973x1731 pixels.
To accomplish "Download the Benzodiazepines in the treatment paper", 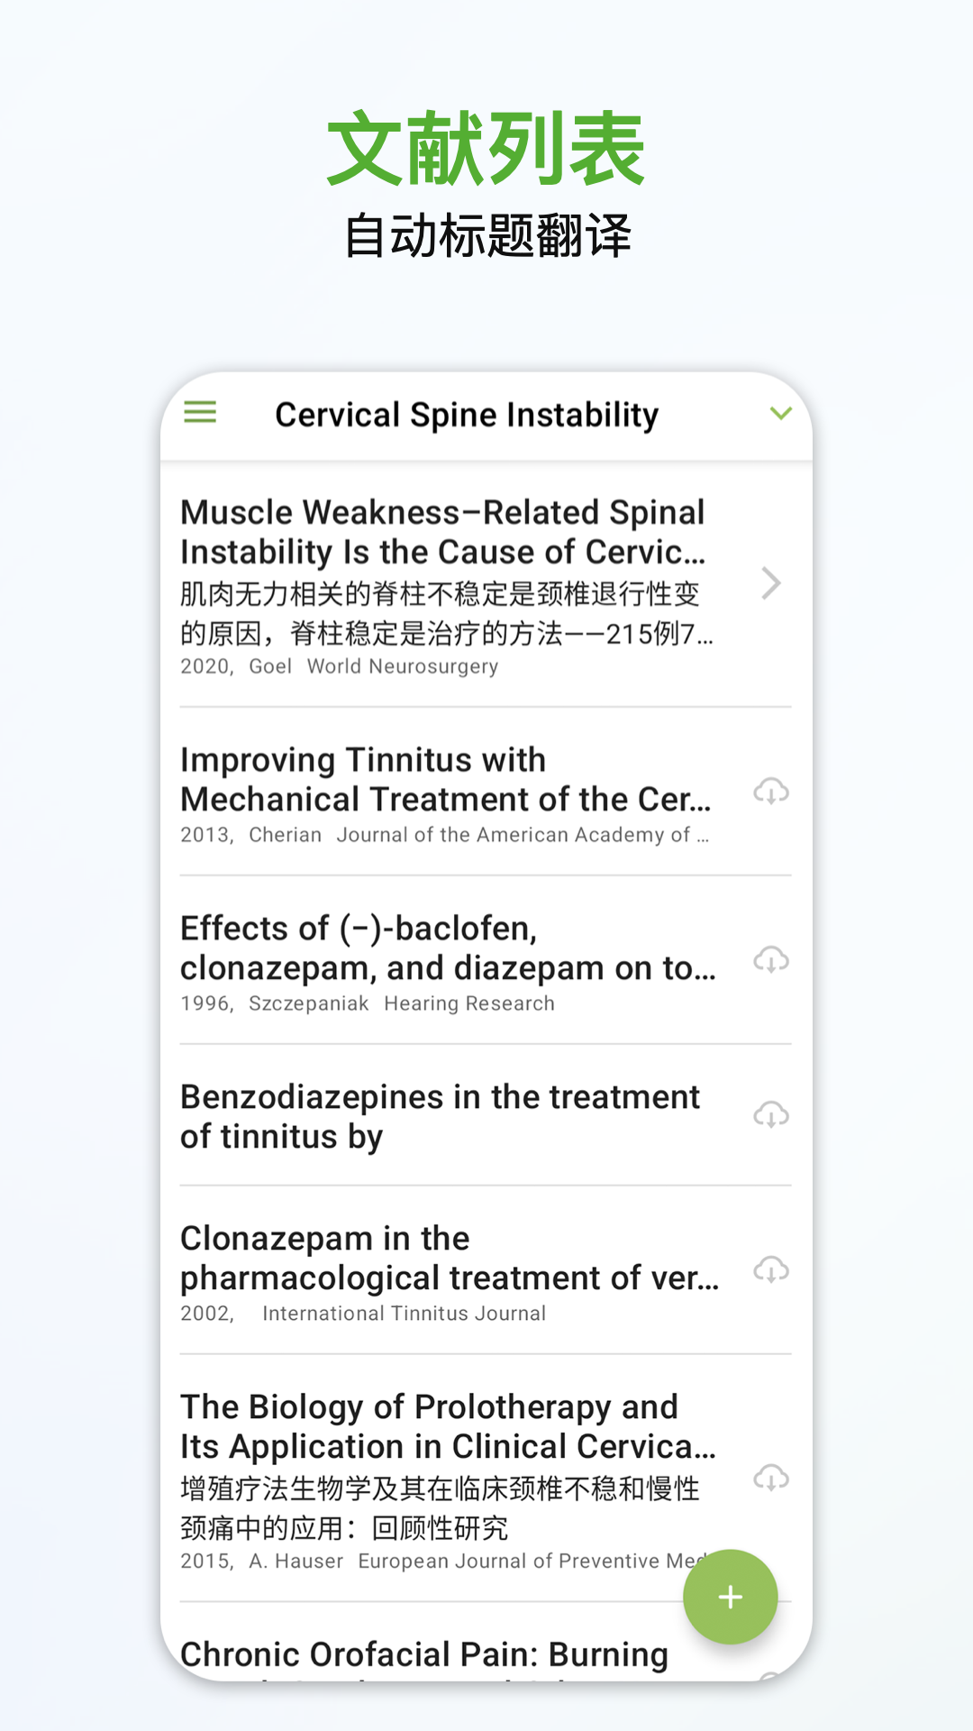I will (x=771, y=1115).
